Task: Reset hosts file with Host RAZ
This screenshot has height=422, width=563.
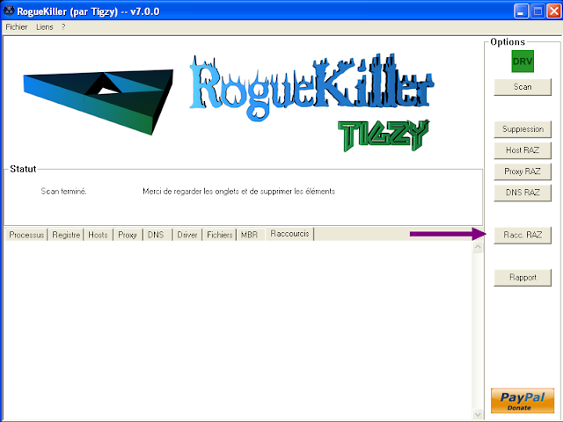Action: [x=523, y=150]
